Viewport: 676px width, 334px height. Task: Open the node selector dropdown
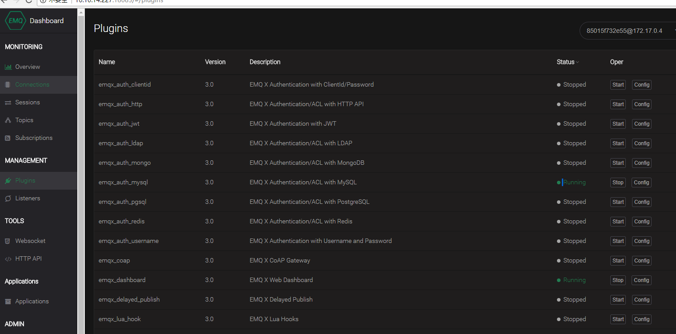pyautogui.click(x=628, y=31)
